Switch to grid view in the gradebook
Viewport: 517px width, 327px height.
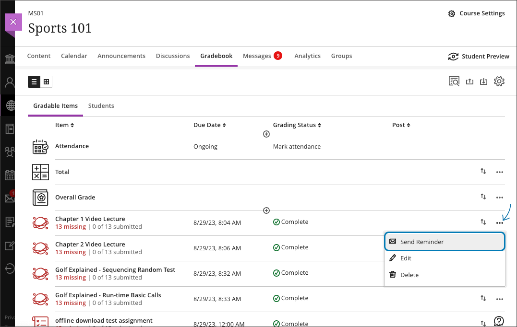[47, 82]
